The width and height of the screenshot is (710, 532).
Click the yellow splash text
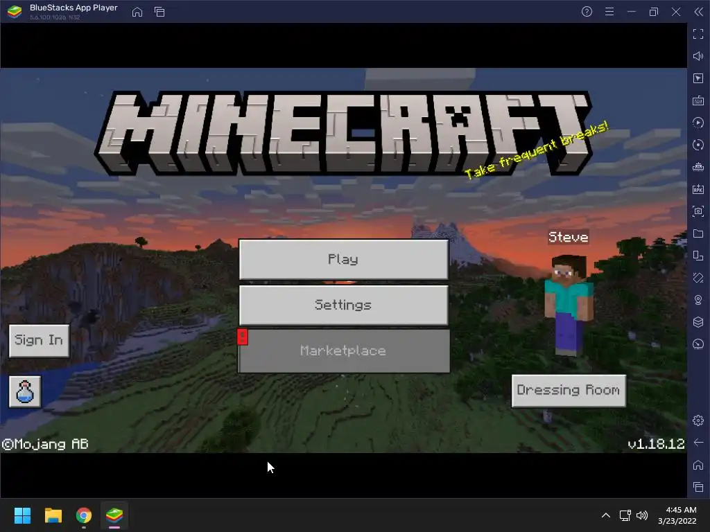point(537,150)
